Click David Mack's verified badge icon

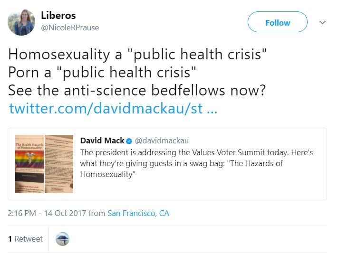point(128,141)
